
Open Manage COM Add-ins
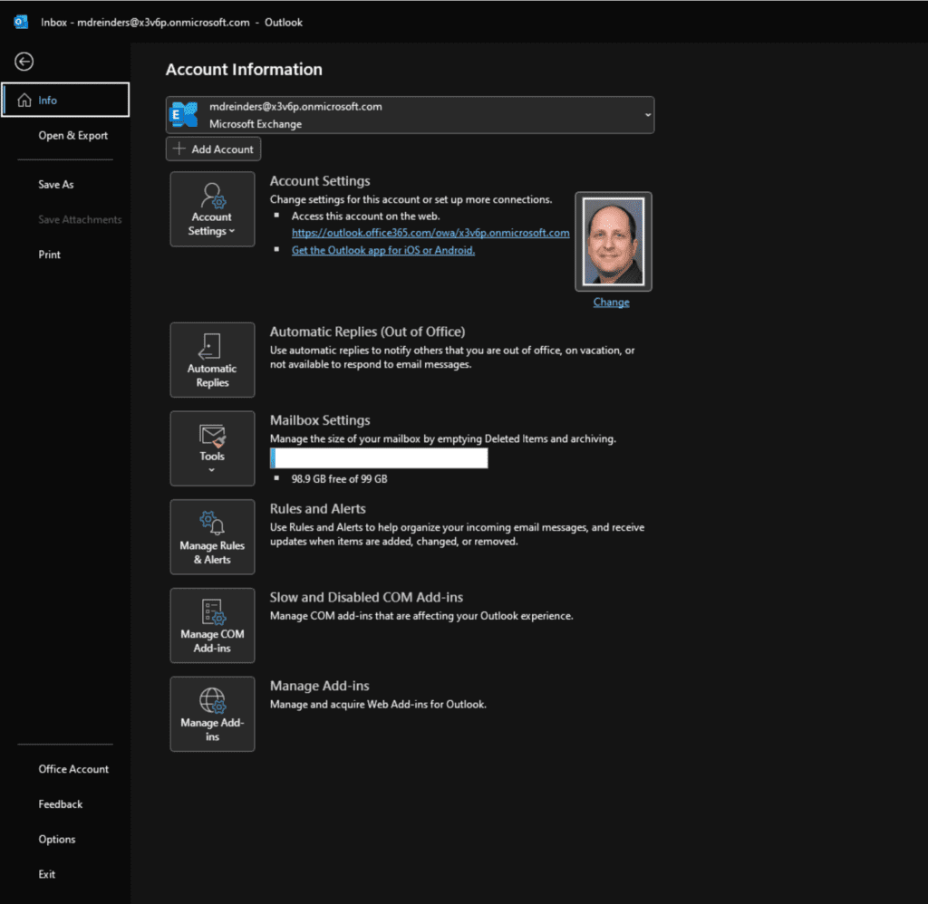click(x=212, y=625)
